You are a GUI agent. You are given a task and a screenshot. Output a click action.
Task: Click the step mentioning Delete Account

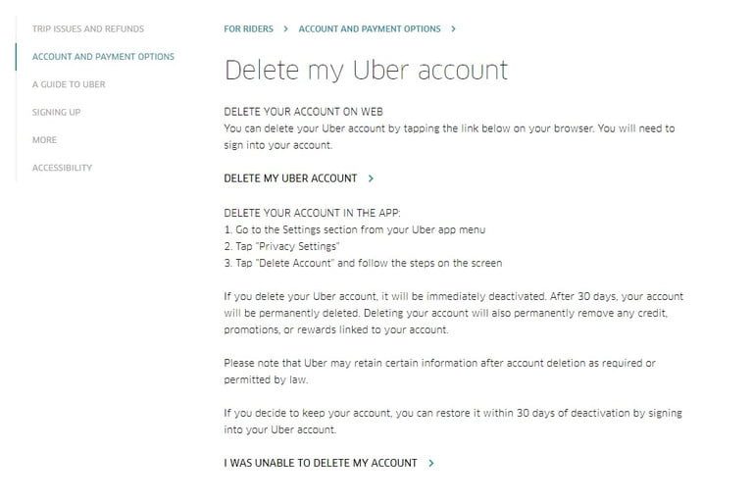coord(363,263)
